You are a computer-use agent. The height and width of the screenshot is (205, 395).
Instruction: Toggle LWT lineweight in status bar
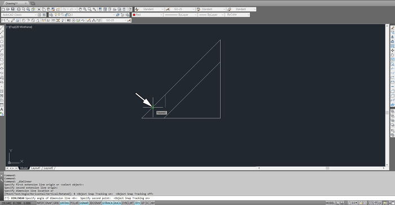pyautogui.click(x=131, y=203)
